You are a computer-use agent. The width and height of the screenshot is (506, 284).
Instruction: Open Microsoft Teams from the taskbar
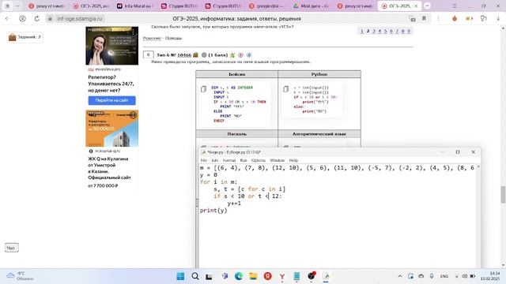(225, 276)
